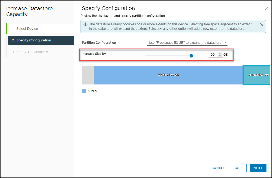The height and width of the screenshot is (178, 272).
Task: Cancel the wizard
Action: (218, 168)
